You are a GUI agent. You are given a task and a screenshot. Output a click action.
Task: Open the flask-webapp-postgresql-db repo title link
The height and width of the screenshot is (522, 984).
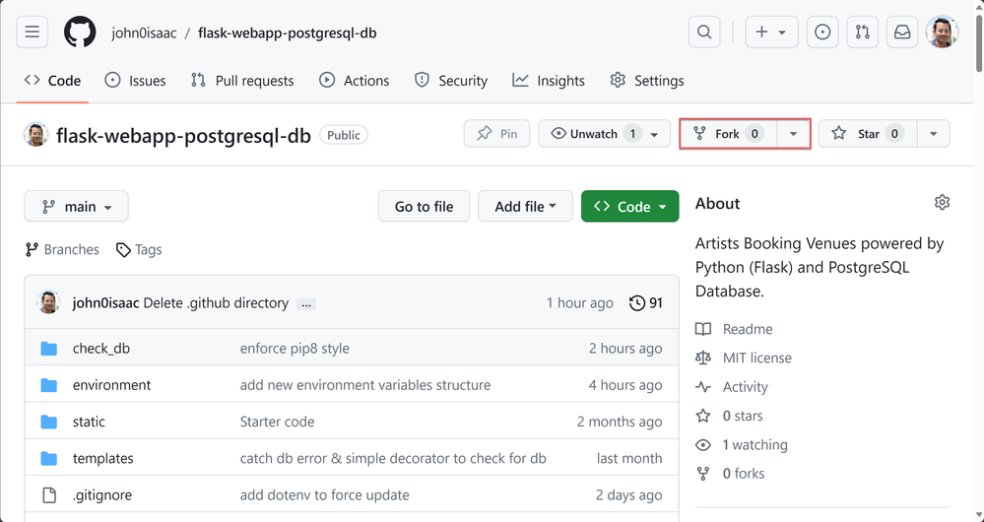pos(184,135)
